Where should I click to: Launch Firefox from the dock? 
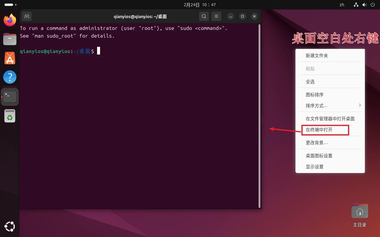[10, 20]
